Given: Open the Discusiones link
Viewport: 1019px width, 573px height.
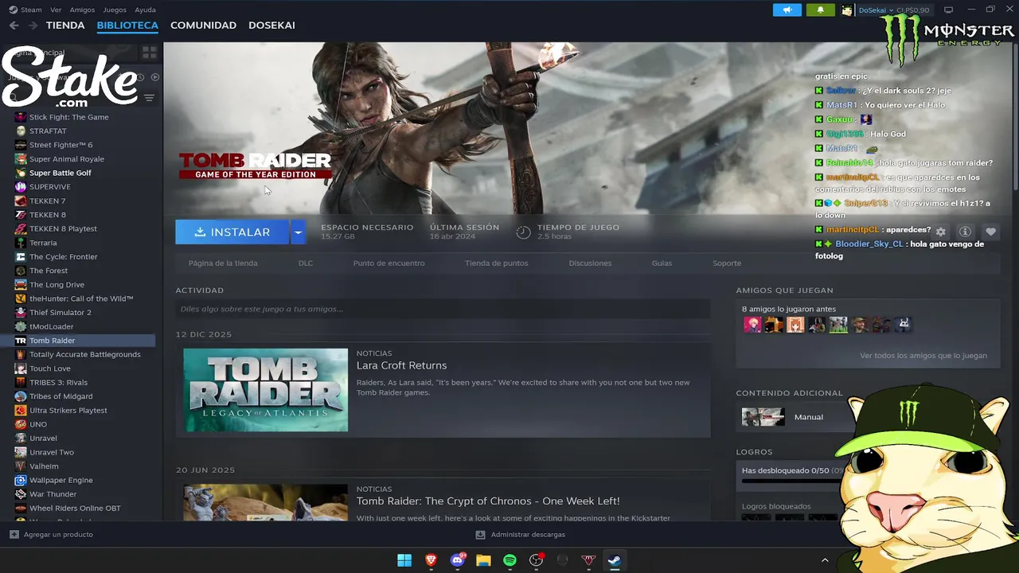Looking at the screenshot, I should click(590, 263).
